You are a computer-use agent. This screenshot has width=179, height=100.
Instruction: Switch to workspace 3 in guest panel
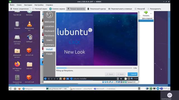55,79
